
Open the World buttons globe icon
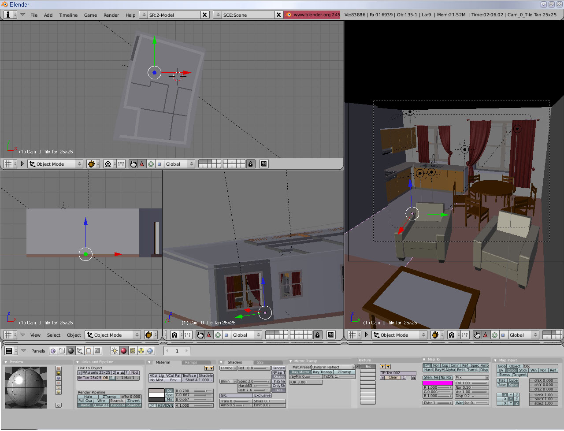(x=150, y=351)
